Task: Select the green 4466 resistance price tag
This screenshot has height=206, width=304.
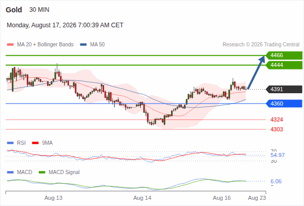Action: pyautogui.click(x=284, y=56)
